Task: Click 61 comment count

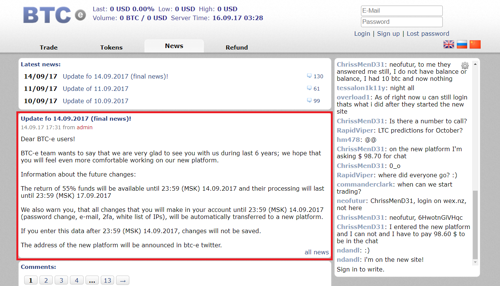Action: [317, 89]
